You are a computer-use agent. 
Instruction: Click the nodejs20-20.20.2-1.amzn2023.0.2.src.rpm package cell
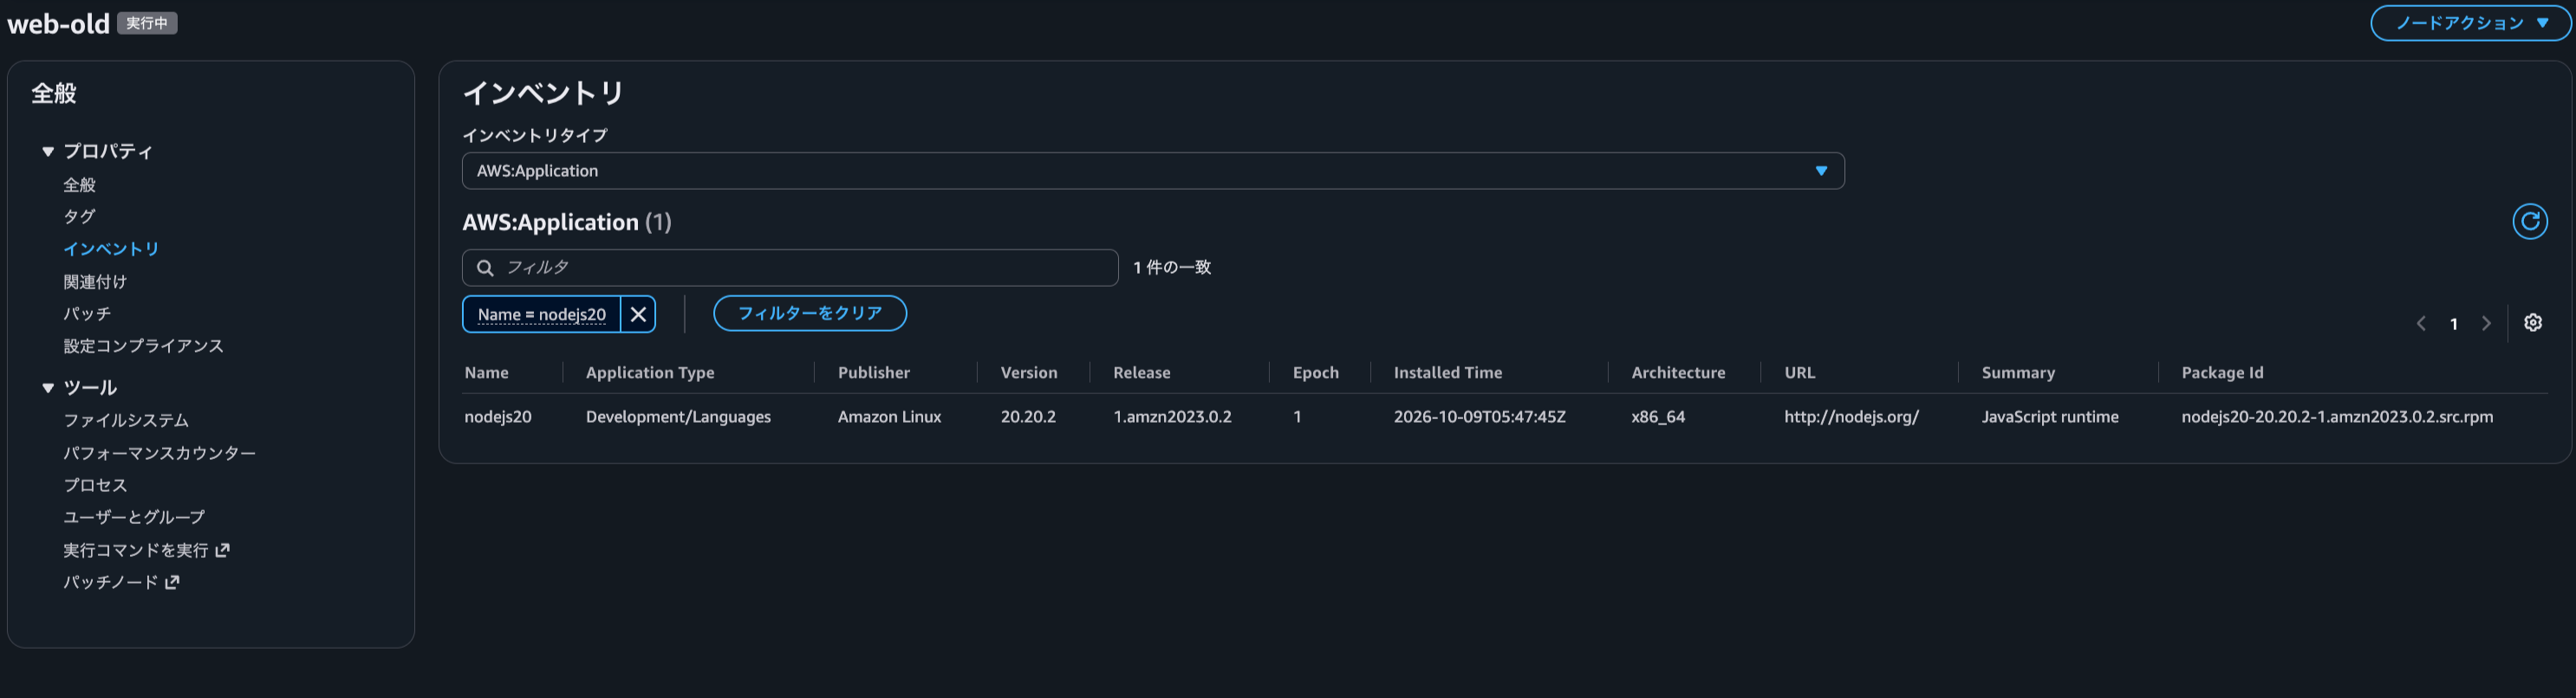tap(2337, 417)
